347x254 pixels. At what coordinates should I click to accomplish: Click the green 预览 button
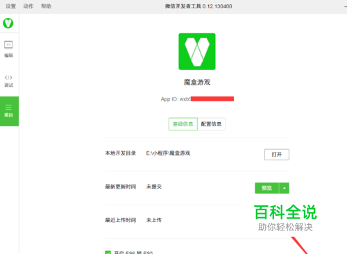(267, 188)
